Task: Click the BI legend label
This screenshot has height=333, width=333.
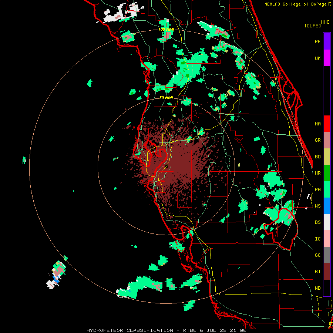Action: click(318, 272)
